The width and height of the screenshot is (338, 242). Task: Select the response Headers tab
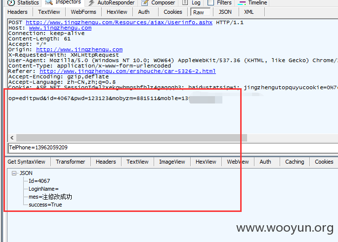click(x=106, y=162)
